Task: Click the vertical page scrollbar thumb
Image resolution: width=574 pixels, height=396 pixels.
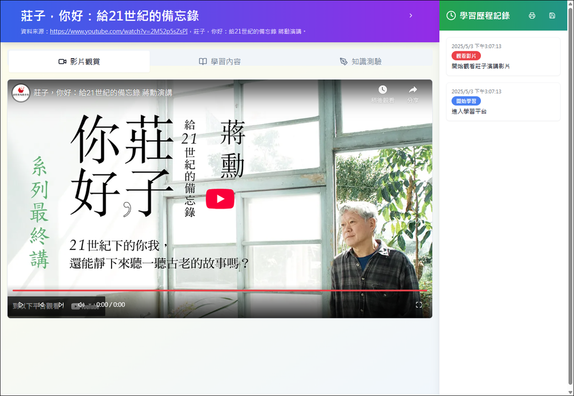Action: [x=570, y=197]
